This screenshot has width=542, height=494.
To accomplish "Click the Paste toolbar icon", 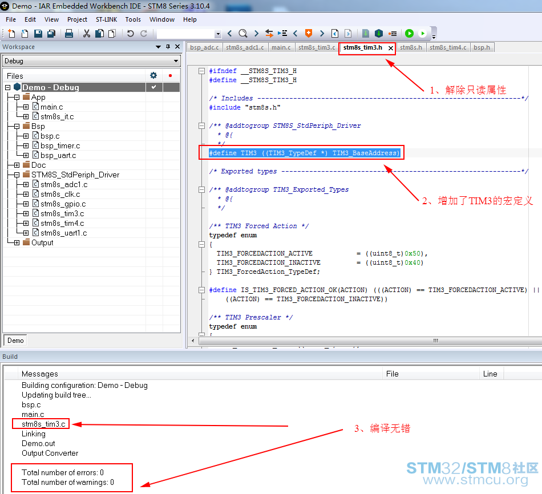I will coord(112,33).
